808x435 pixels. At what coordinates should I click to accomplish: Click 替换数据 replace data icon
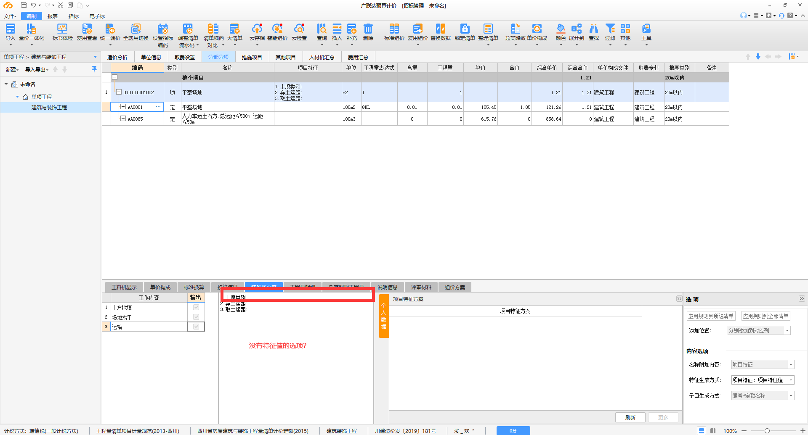tap(441, 29)
